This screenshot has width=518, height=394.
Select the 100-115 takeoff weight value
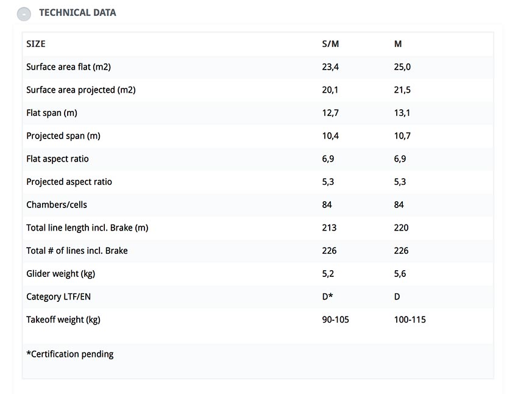coord(410,320)
